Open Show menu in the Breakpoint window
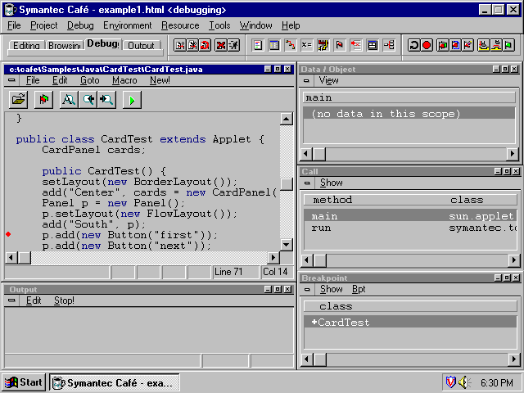524x393 pixels. (331, 289)
